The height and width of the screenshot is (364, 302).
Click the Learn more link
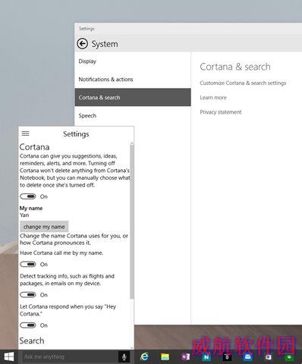[213, 98]
